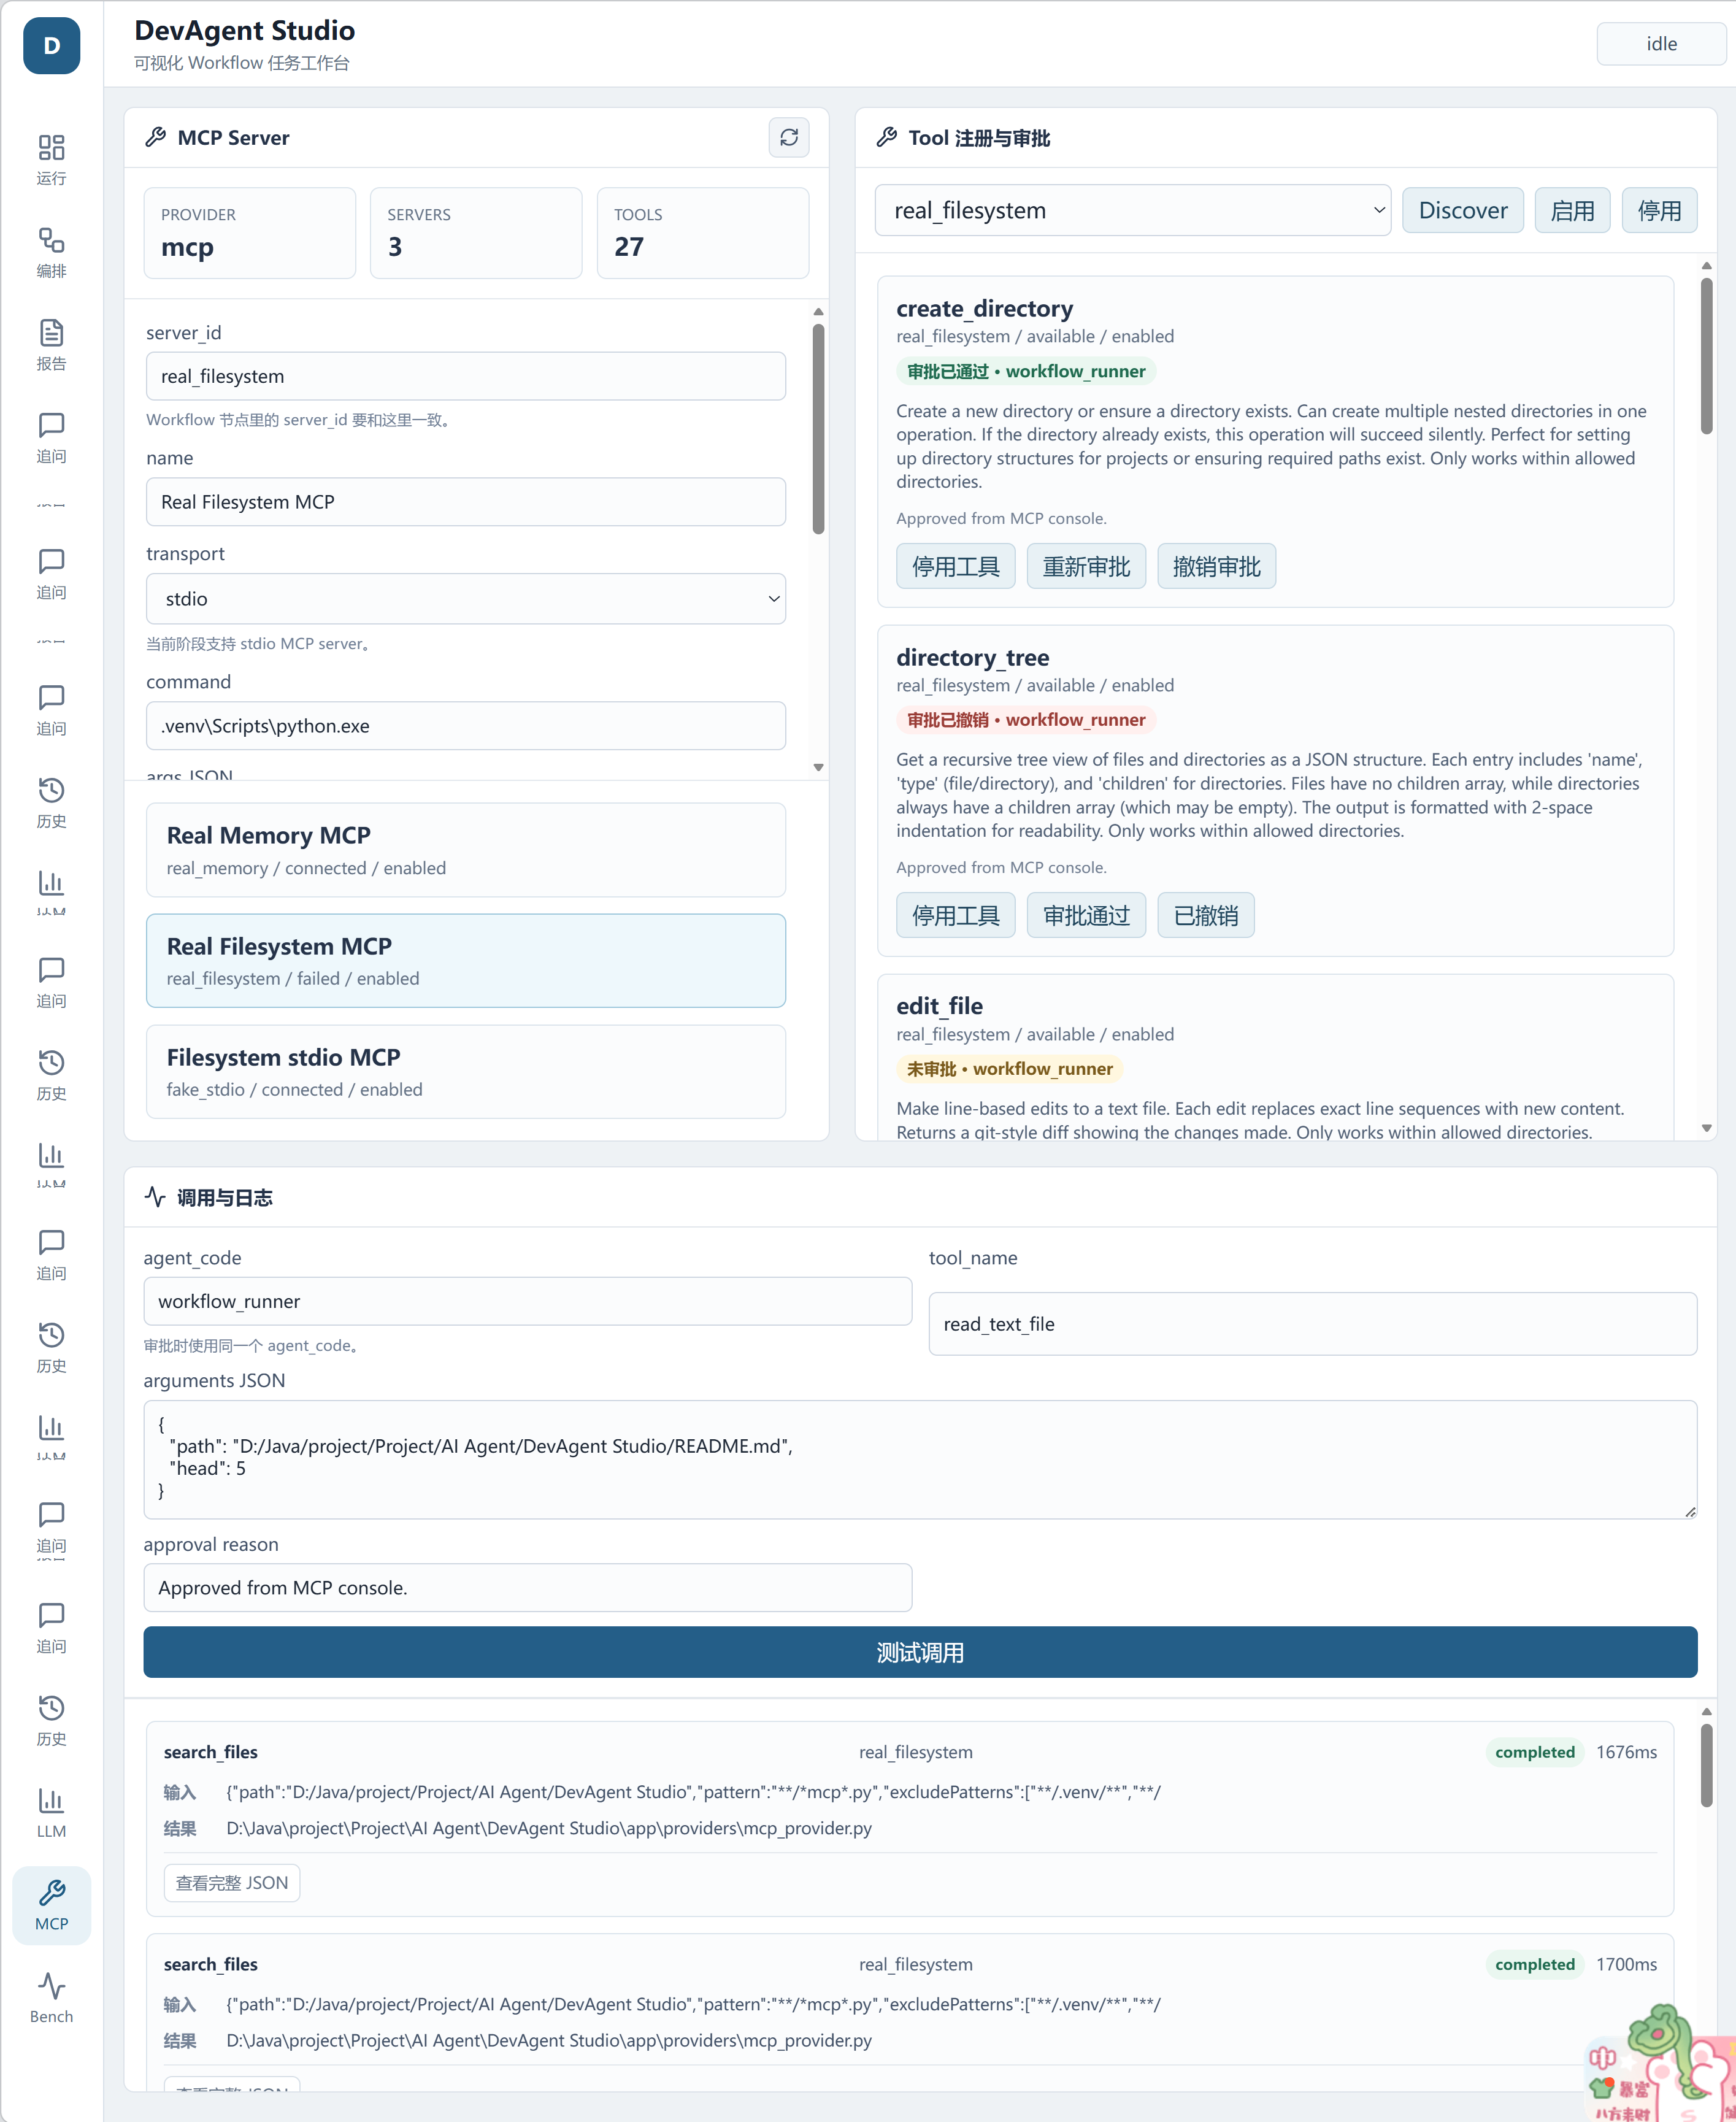
Task: Click the 未审批 • workflow_runner badge
Action: (1009, 1069)
